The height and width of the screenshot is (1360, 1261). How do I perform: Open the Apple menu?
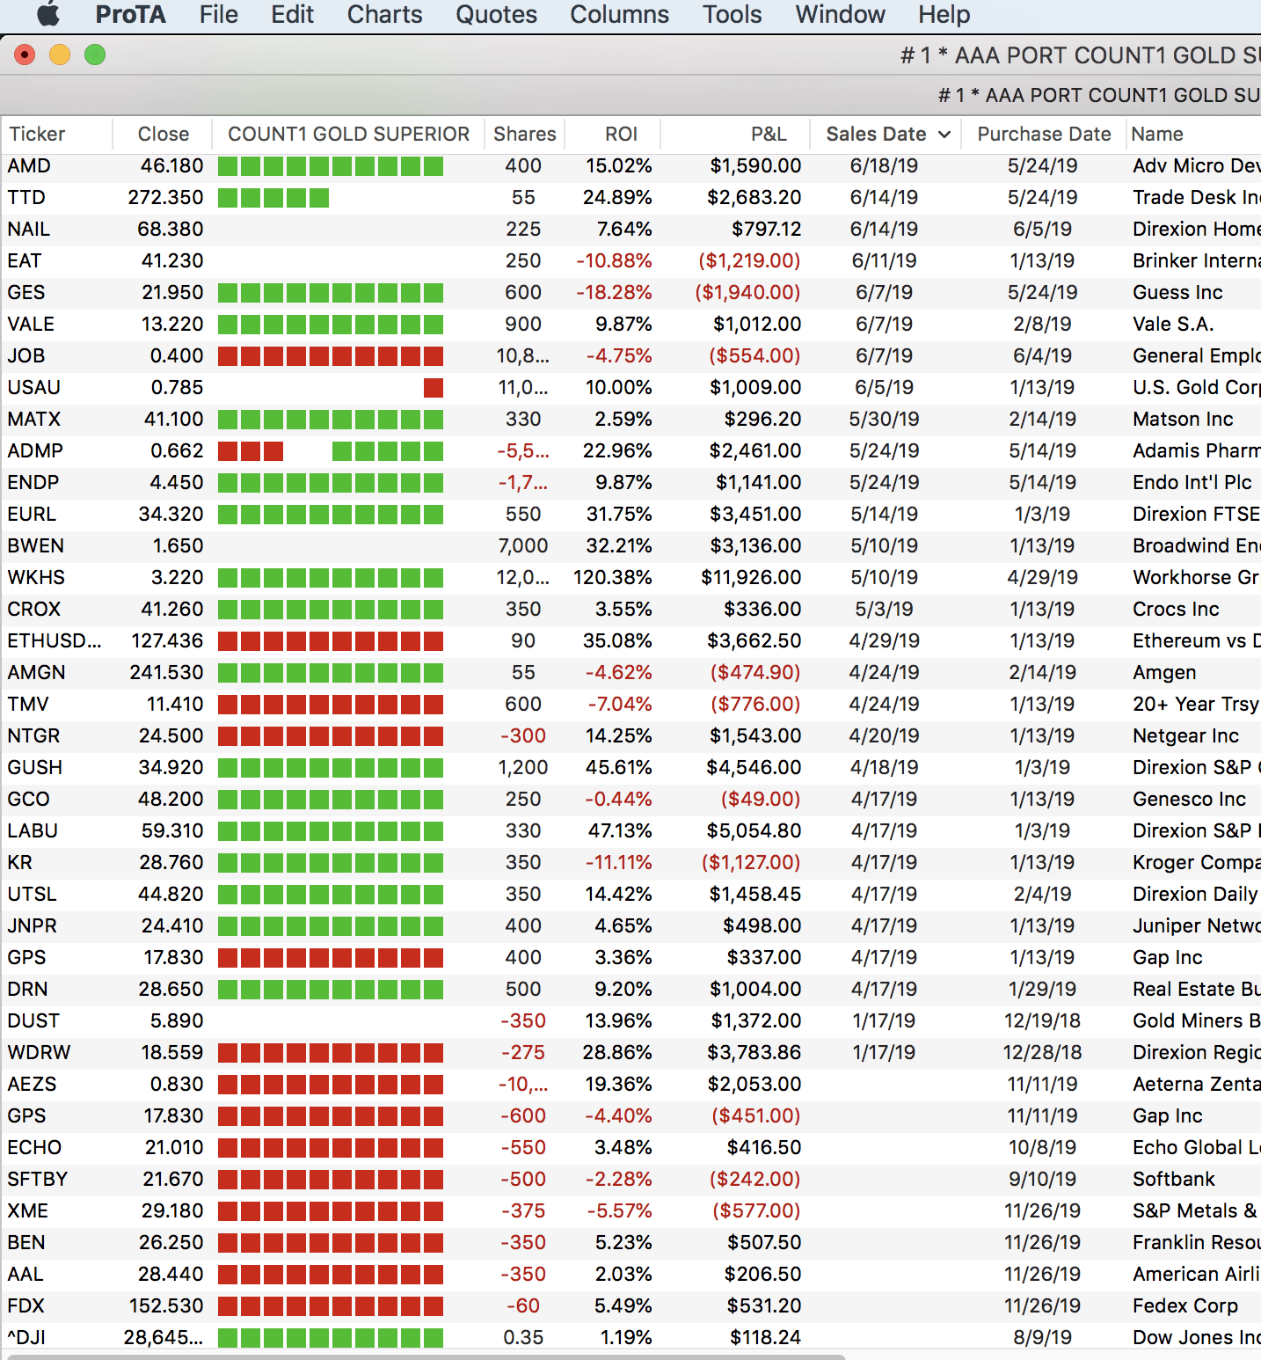point(48,14)
